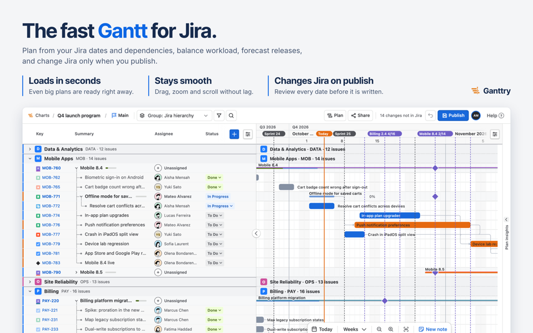Click Aisha Mensah's avatar on MOB-762
Viewport: 533px width, 333px height.
tap(158, 178)
